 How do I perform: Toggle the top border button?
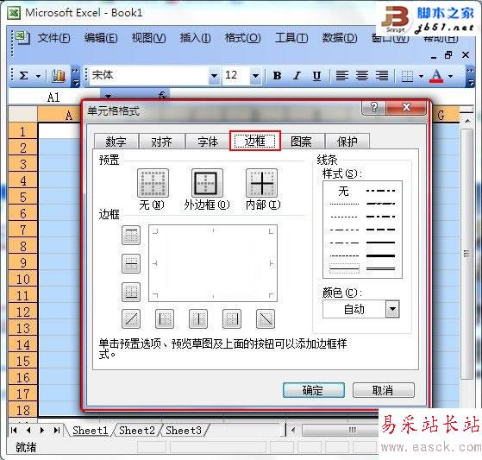tap(131, 235)
